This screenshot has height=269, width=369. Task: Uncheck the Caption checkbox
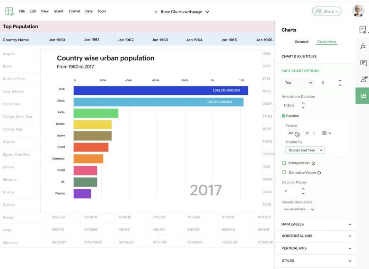(283, 116)
